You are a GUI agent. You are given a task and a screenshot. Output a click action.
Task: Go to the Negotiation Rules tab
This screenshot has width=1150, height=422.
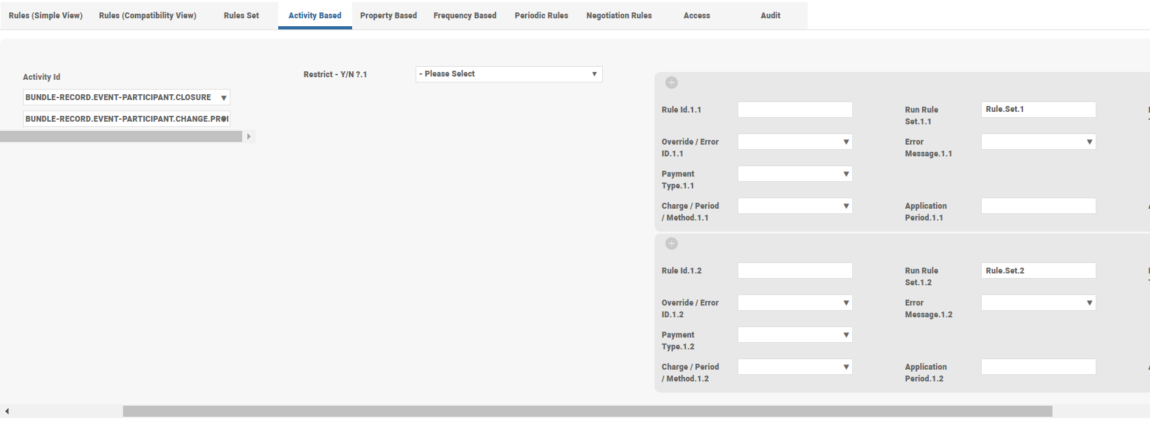[x=619, y=16]
